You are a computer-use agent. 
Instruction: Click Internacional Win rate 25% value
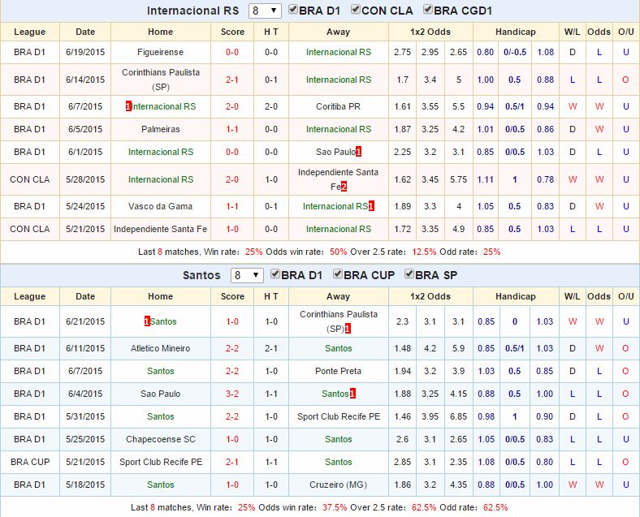click(x=253, y=252)
